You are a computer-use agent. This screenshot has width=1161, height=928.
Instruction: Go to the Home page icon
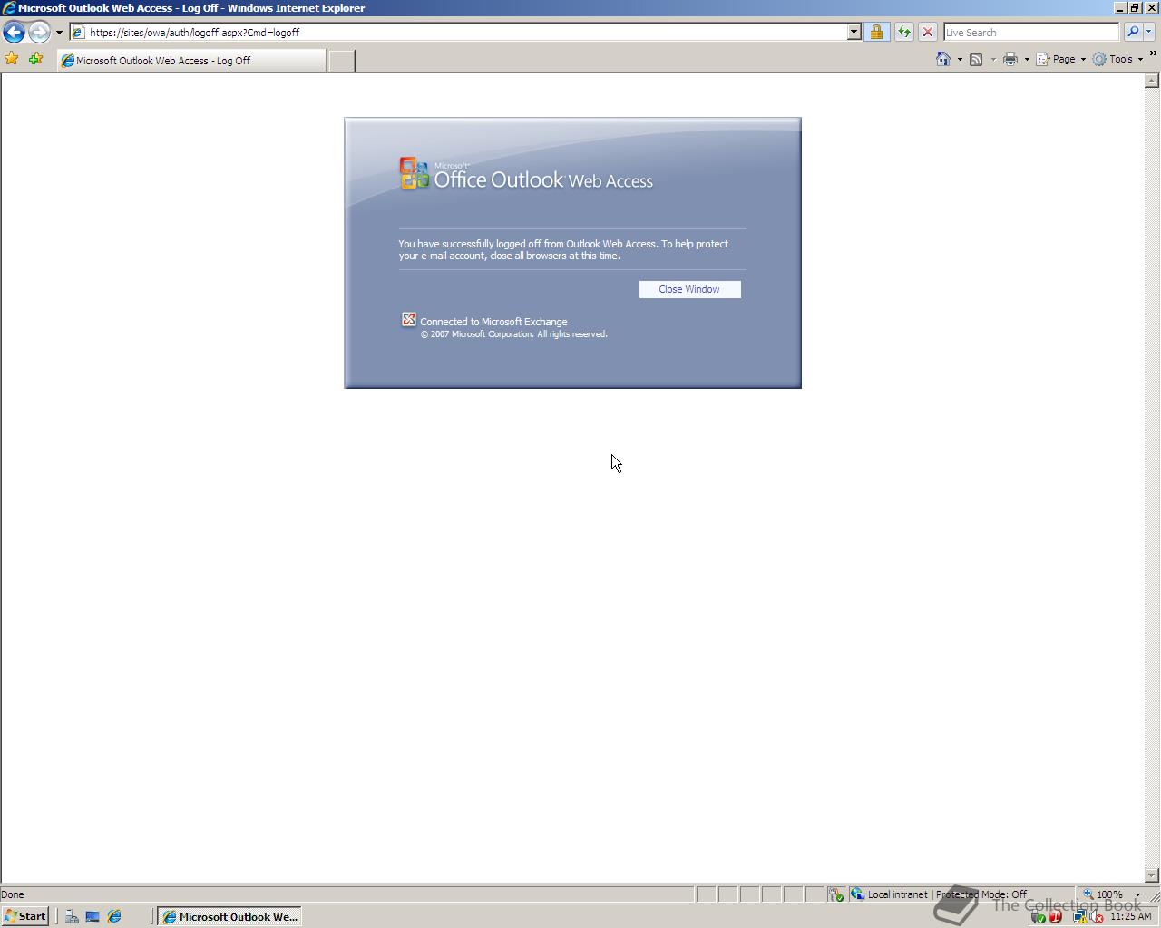943,59
